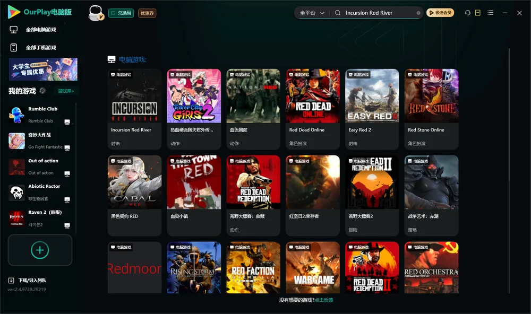Open the Redmoon game card

tap(134, 267)
